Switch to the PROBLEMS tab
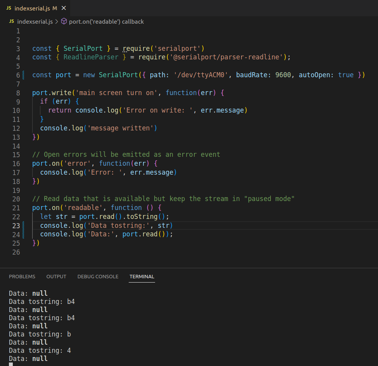The image size is (378, 366). (22, 276)
